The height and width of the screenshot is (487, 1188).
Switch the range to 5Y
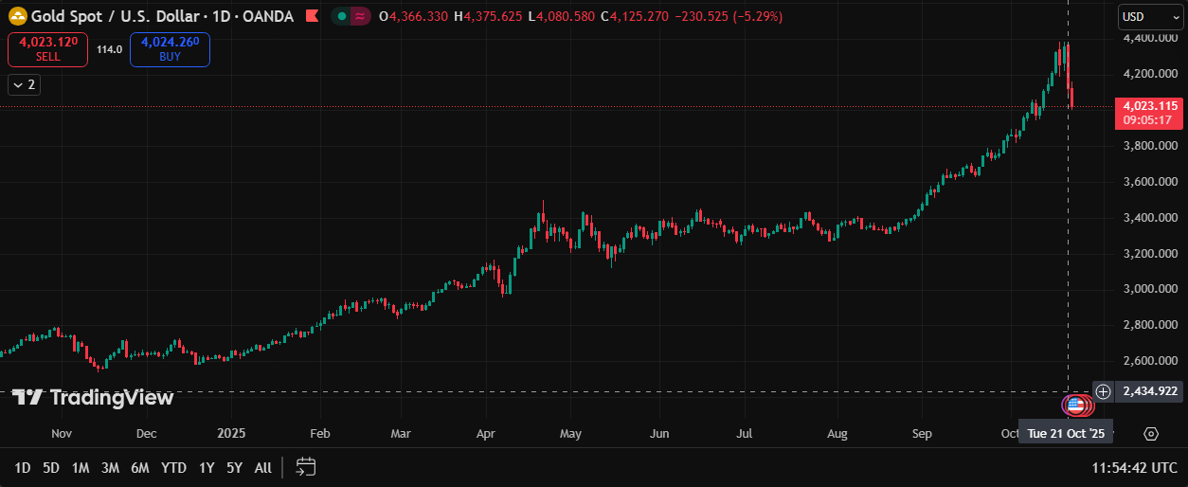tap(234, 467)
